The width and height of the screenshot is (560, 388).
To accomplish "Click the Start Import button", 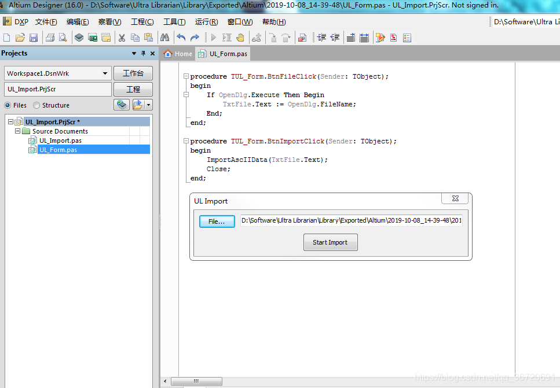I will (x=330, y=242).
